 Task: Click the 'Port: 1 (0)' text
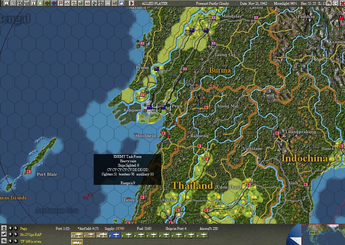click(63, 228)
